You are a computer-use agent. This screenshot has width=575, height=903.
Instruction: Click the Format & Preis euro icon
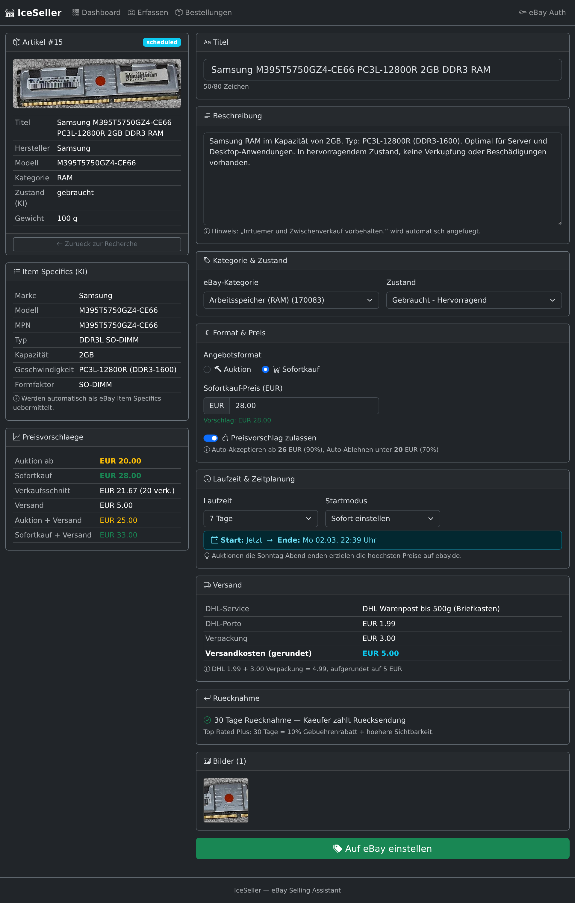tap(207, 333)
